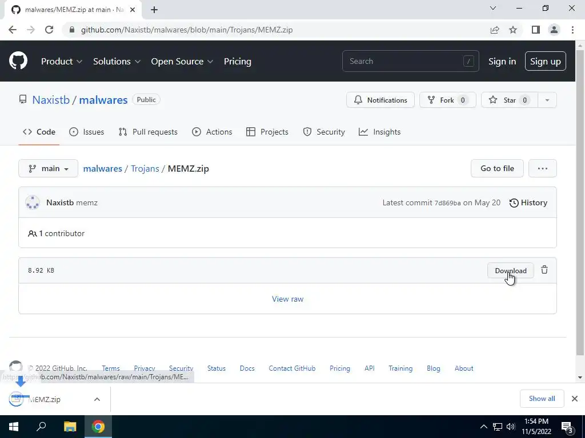
Task: Reload the page with the refresh icon
Action: coord(49,30)
